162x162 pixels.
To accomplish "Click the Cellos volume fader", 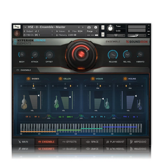I will (65, 100).
